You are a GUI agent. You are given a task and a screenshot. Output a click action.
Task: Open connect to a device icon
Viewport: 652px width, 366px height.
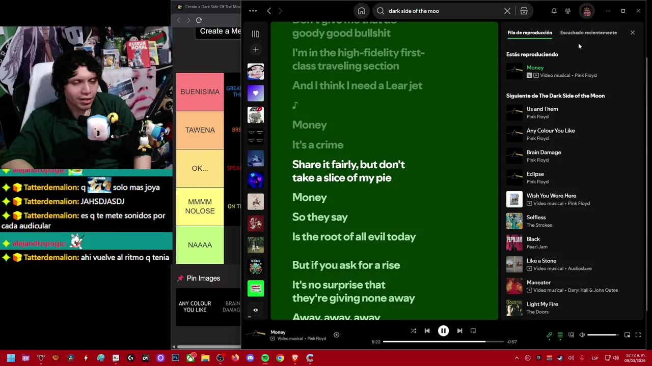(x=571, y=335)
